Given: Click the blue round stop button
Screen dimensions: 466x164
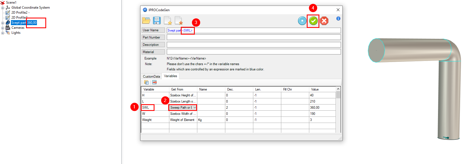Looking at the screenshot, I should click(302, 21).
